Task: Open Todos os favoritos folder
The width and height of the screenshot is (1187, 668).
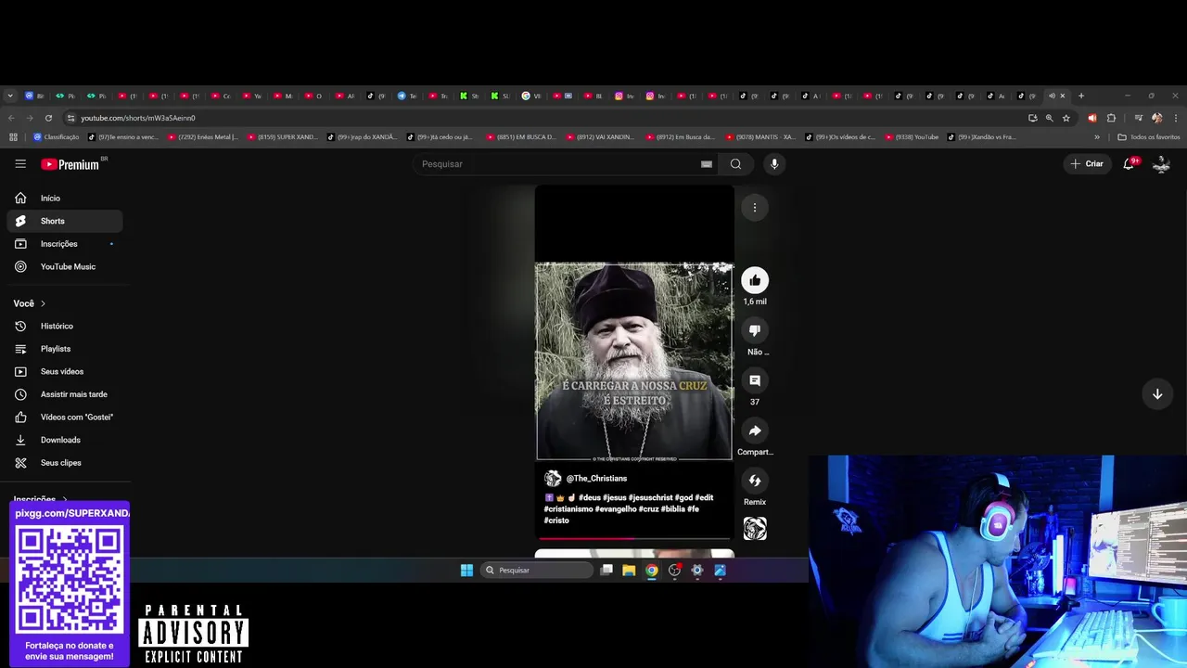Action: coord(1149,137)
